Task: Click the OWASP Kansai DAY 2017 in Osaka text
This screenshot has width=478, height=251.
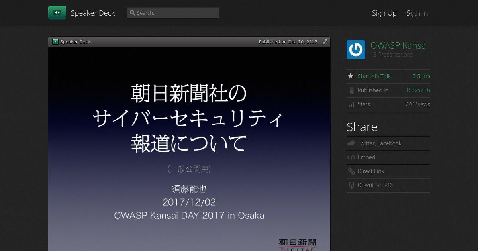Action: click(189, 216)
